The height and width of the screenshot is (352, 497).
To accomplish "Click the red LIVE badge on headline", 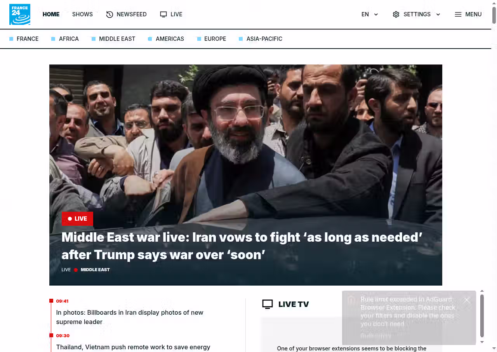I will [x=77, y=219].
